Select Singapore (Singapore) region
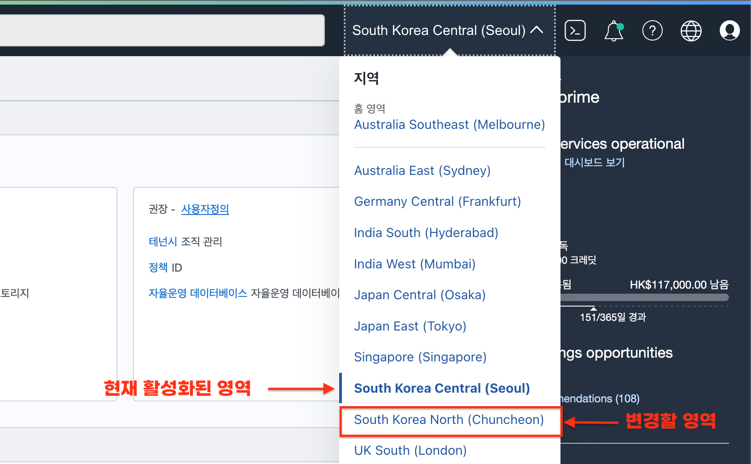This screenshot has width=751, height=464. [x=420, y=357]
